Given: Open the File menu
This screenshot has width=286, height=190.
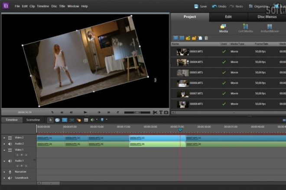Looking at the screenshot, I should tap(17, 6).
